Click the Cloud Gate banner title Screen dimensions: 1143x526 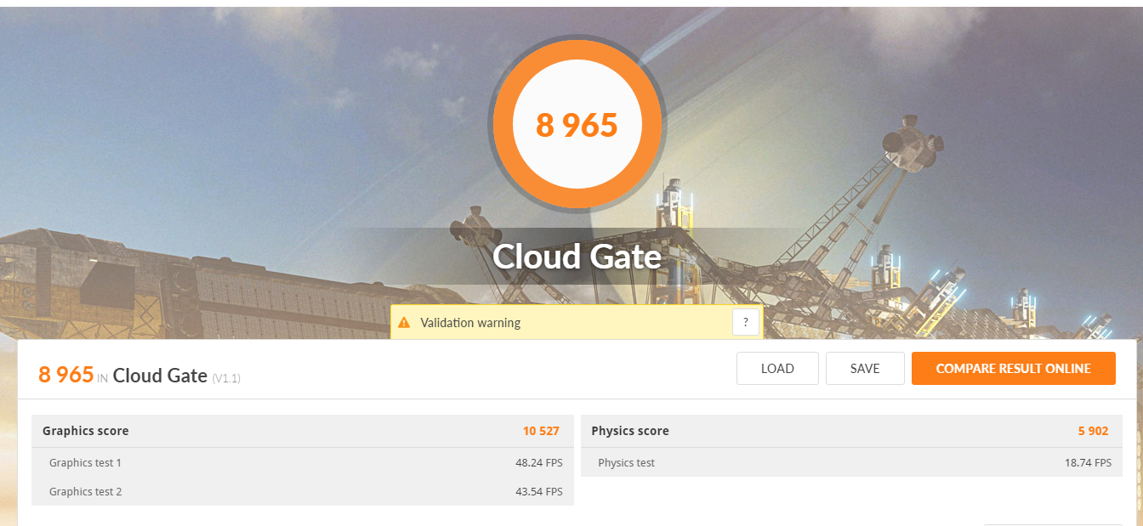(x=577, y=256)
